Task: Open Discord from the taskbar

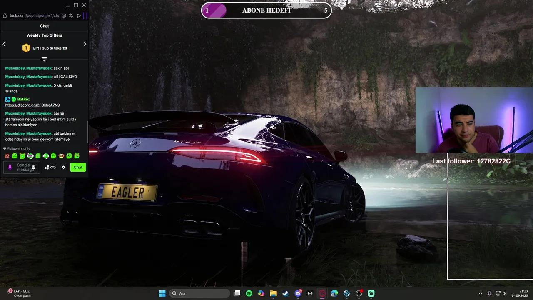Action: pyautogui.click(x=298, y=293)
